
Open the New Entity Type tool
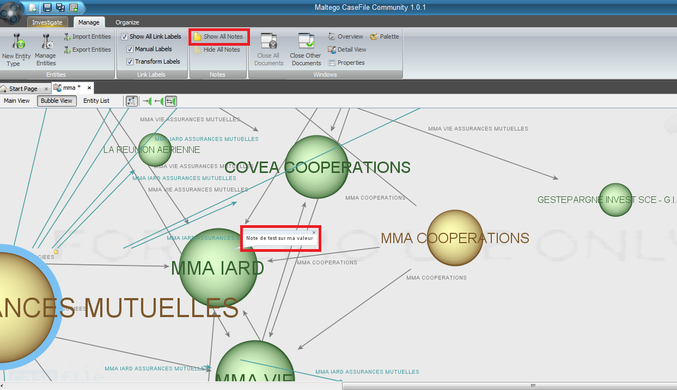[16, 48]
